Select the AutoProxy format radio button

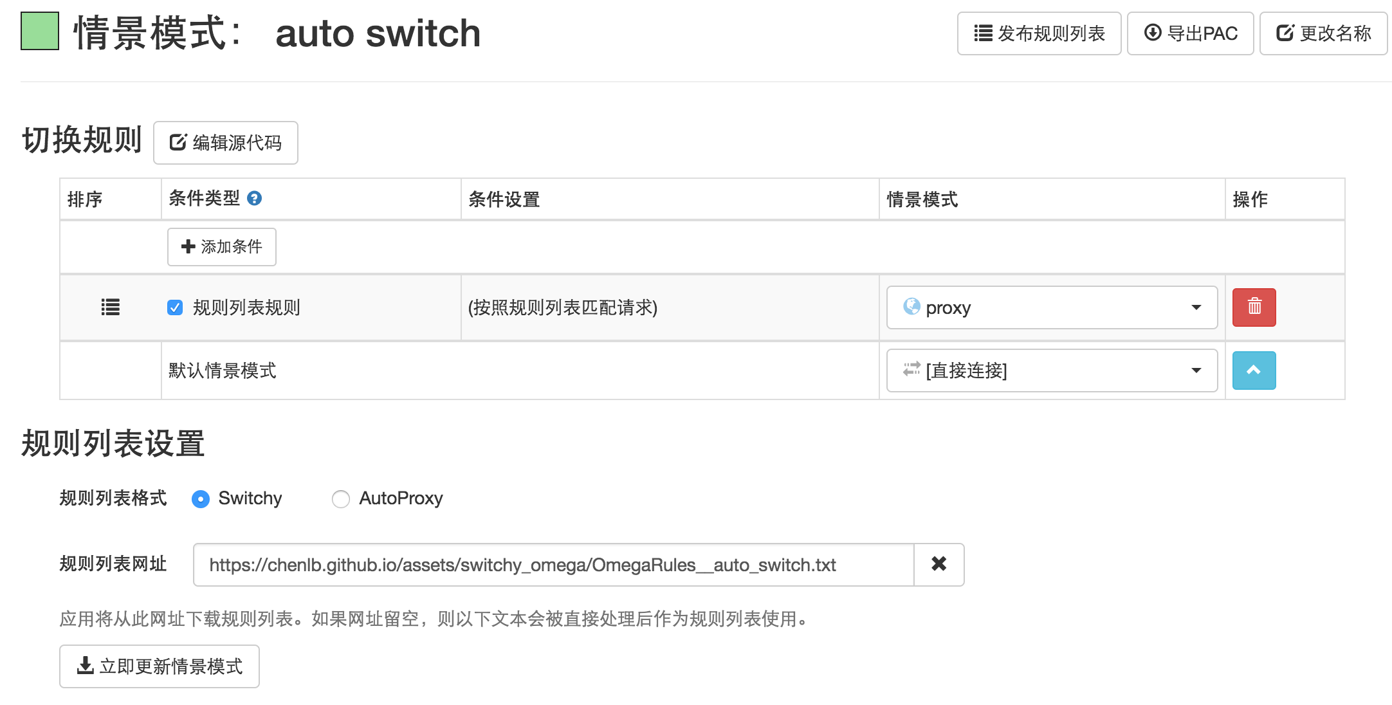pyautogui.click(x=341, y=499)
